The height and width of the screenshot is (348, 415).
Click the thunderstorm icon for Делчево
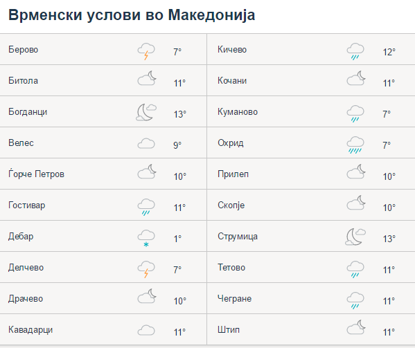pos(146,270)
